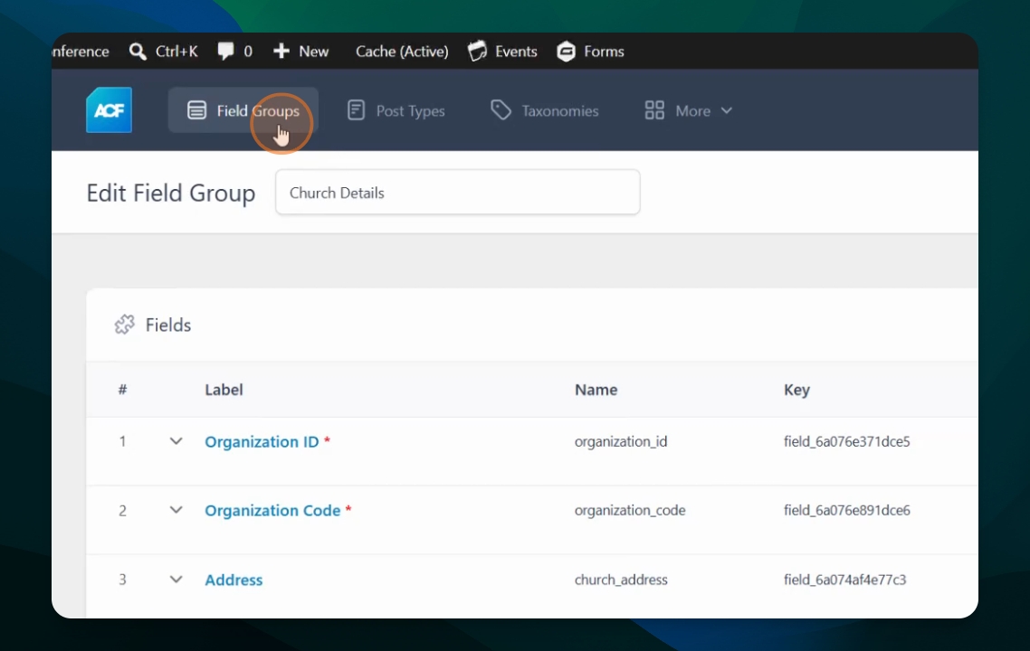This screenshot has height=651, width=1030.
Task: Click the Ctrl+K search shortcut text
Action: pyautogui.click(x=176, y=52)
